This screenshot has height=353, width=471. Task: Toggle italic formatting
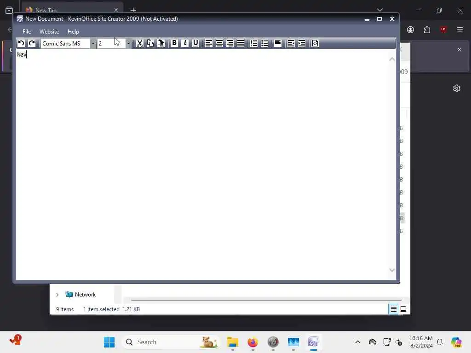(x=185, y=43)
